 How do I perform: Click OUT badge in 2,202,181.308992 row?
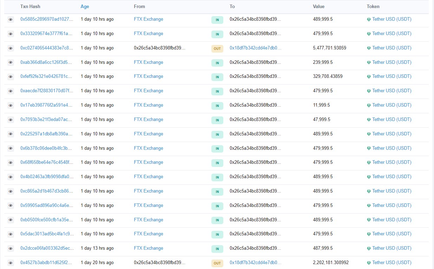pos(217,263)
